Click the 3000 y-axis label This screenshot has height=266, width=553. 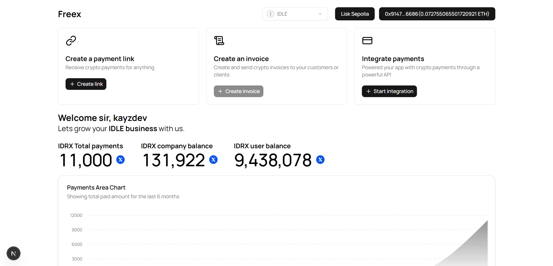77,259
